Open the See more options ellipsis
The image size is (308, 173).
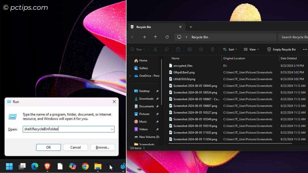305,49
